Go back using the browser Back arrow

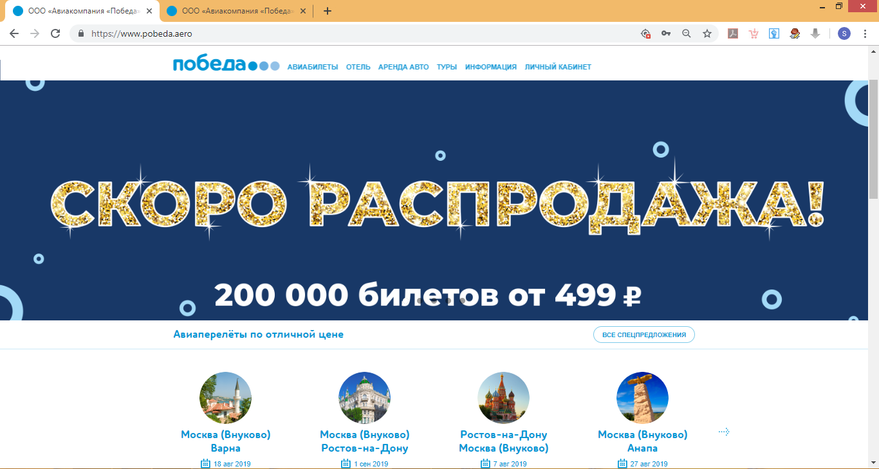click(x=14, y=33)
